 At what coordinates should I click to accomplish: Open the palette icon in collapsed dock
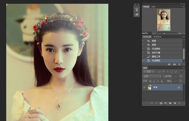pos(137,14)
